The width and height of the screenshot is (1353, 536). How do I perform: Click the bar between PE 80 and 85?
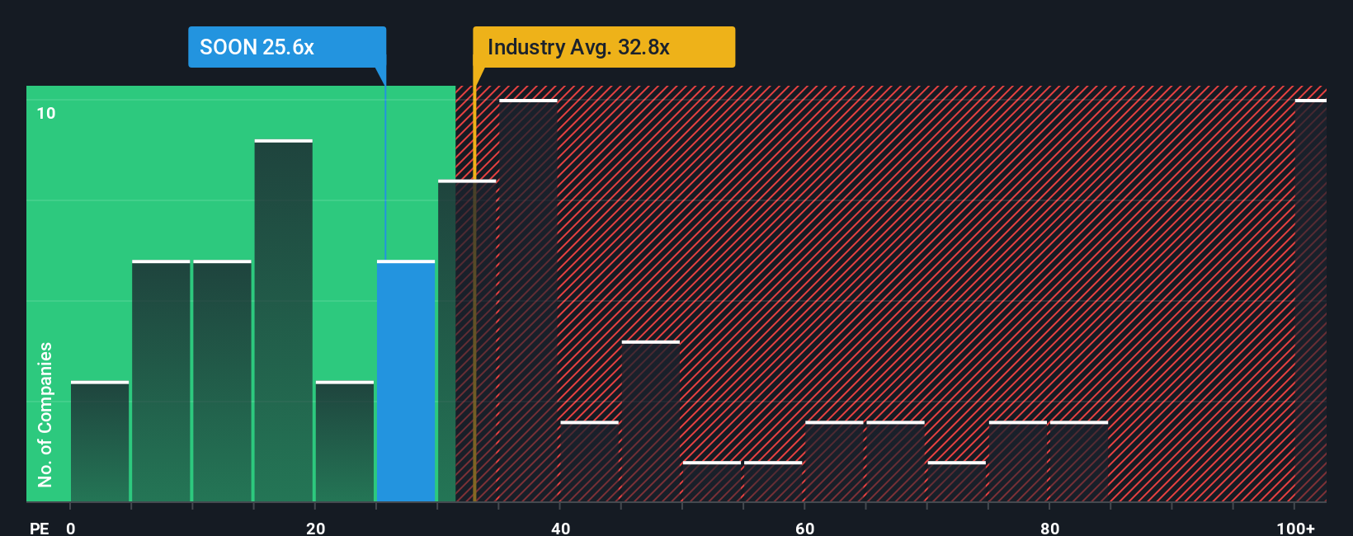tap(1079, 462)
